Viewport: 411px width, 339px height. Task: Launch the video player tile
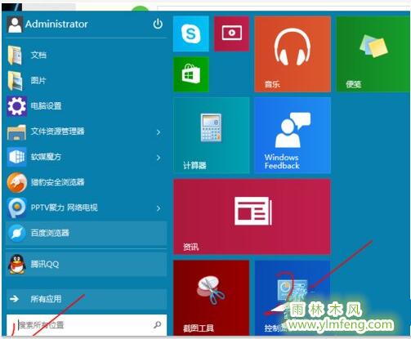pos(231,33)
